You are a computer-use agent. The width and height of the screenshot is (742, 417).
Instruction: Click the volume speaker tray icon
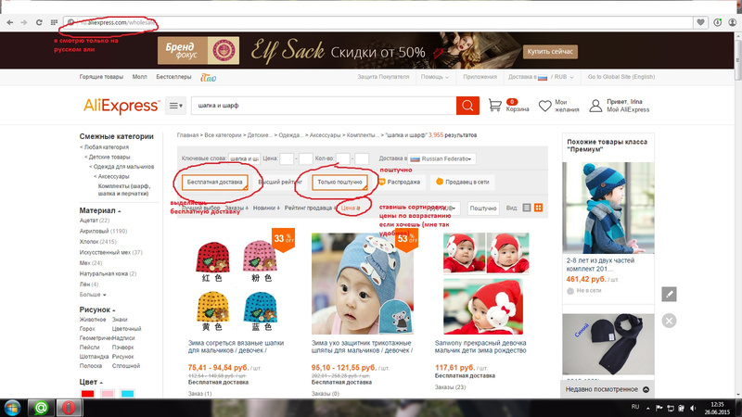pos(693,408)
